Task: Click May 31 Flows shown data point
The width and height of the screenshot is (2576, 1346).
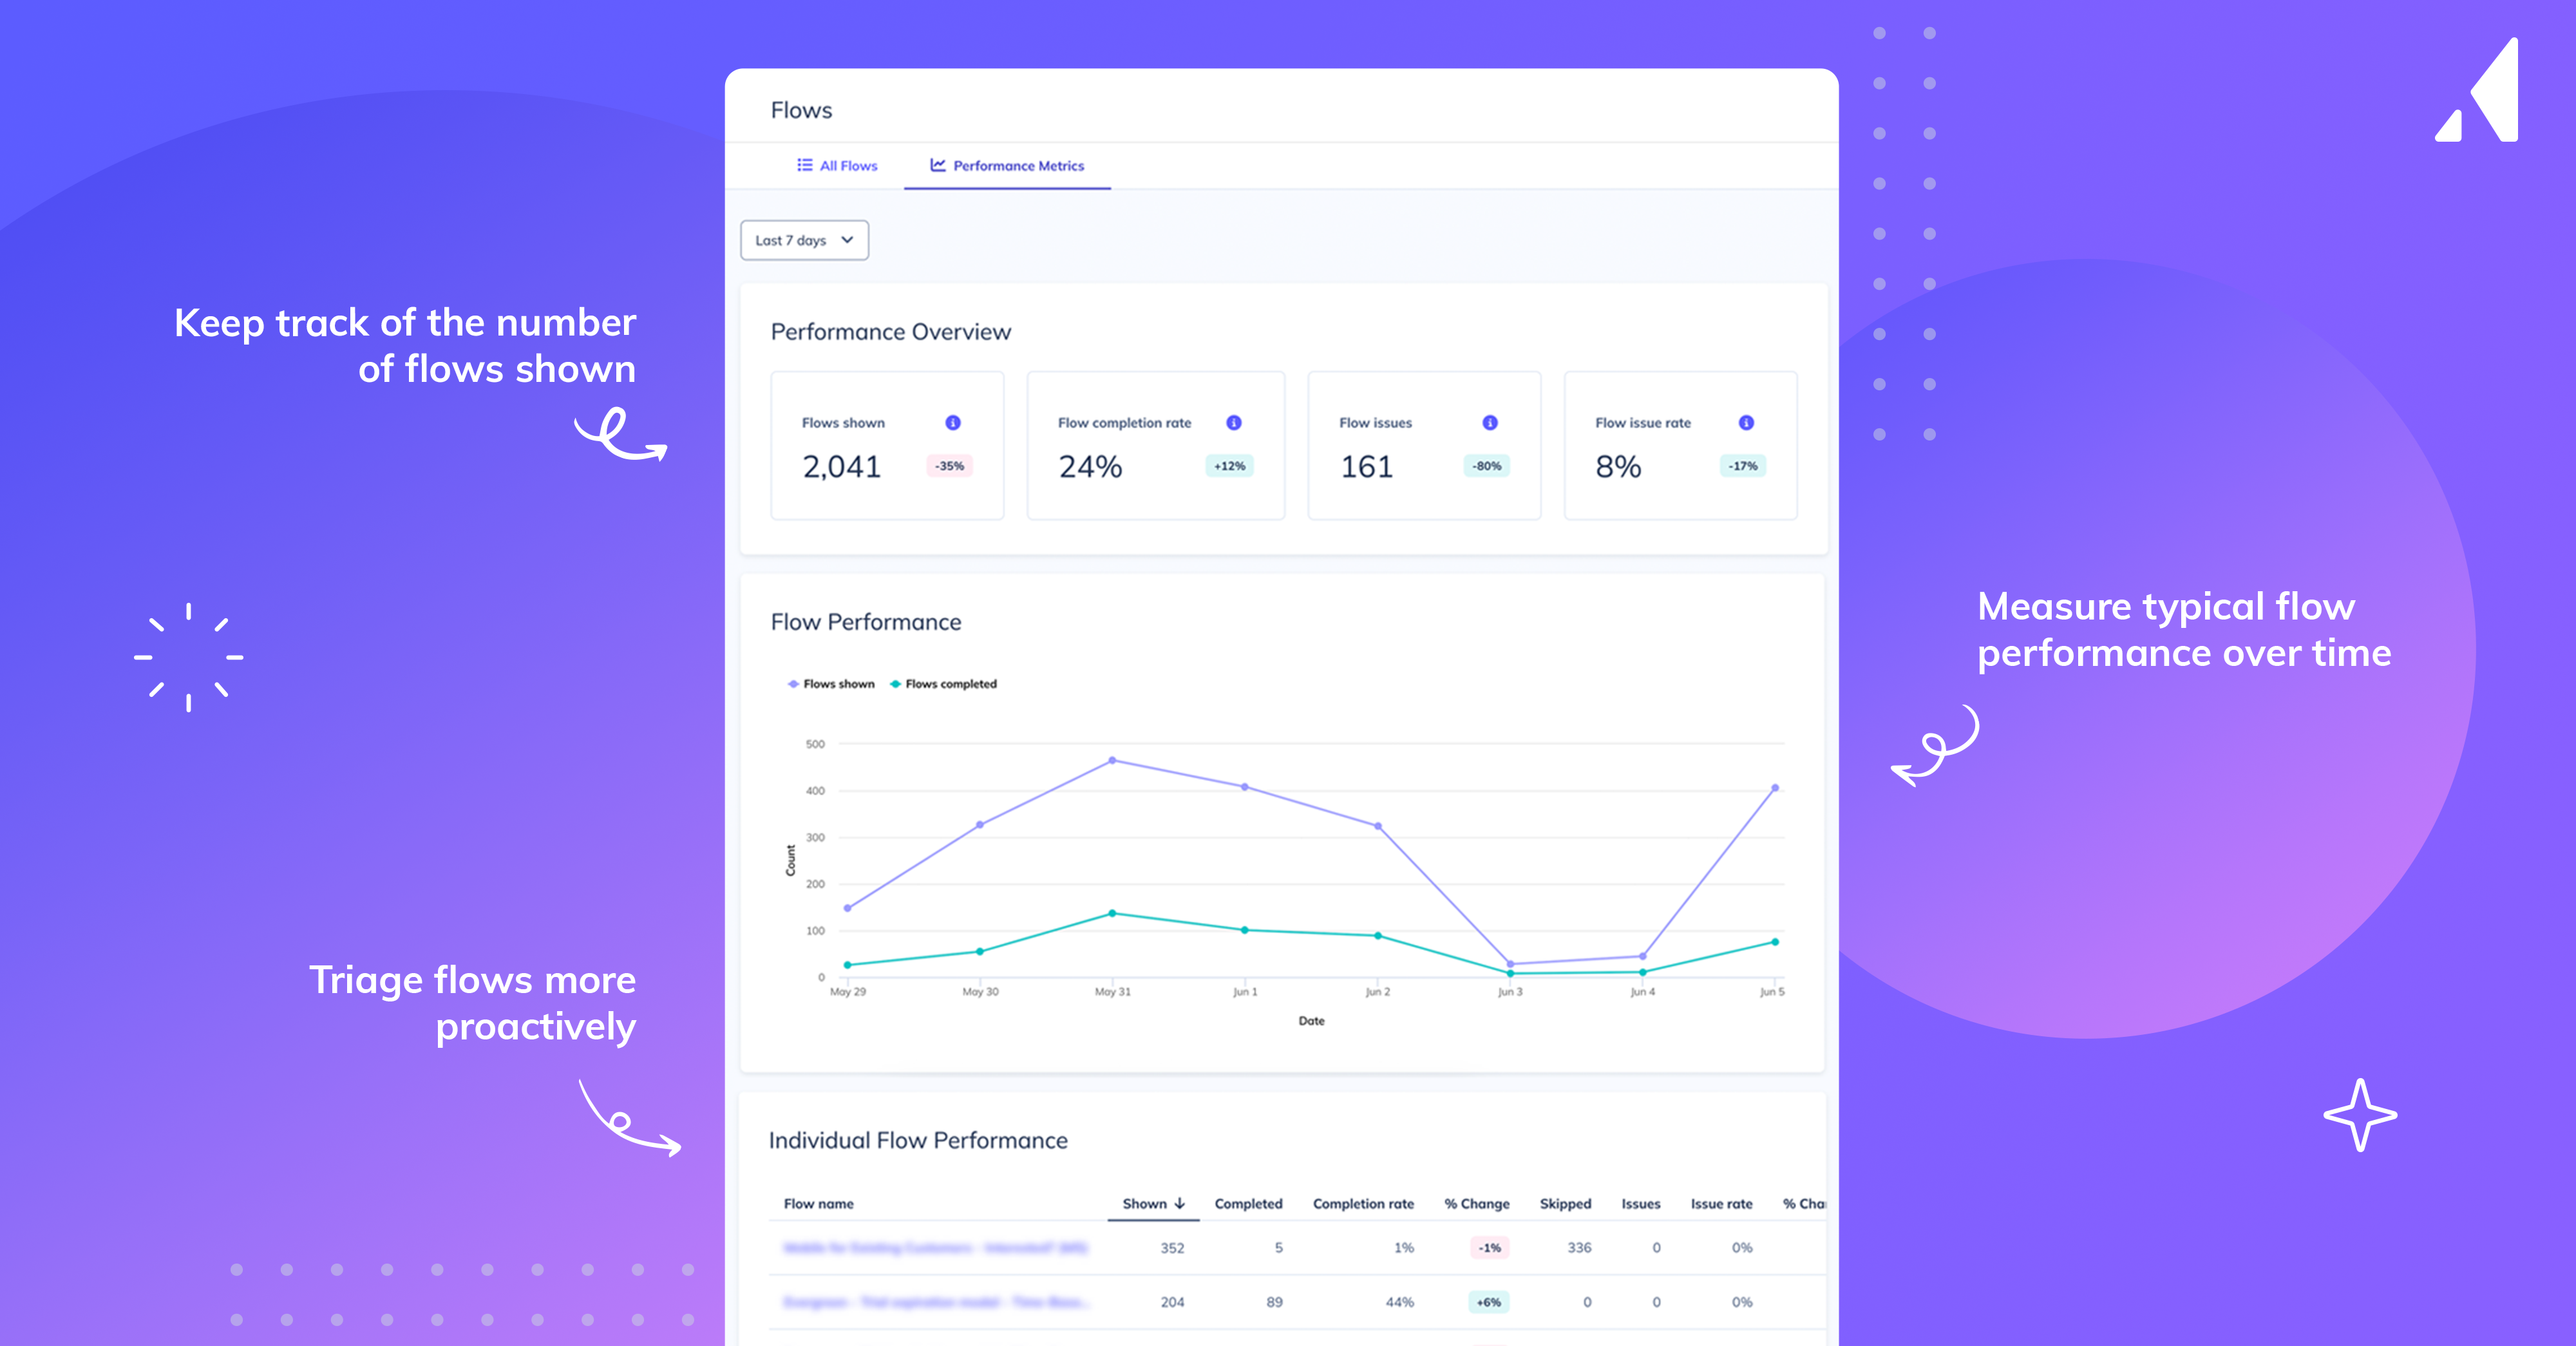Action: pos(1112,760)
